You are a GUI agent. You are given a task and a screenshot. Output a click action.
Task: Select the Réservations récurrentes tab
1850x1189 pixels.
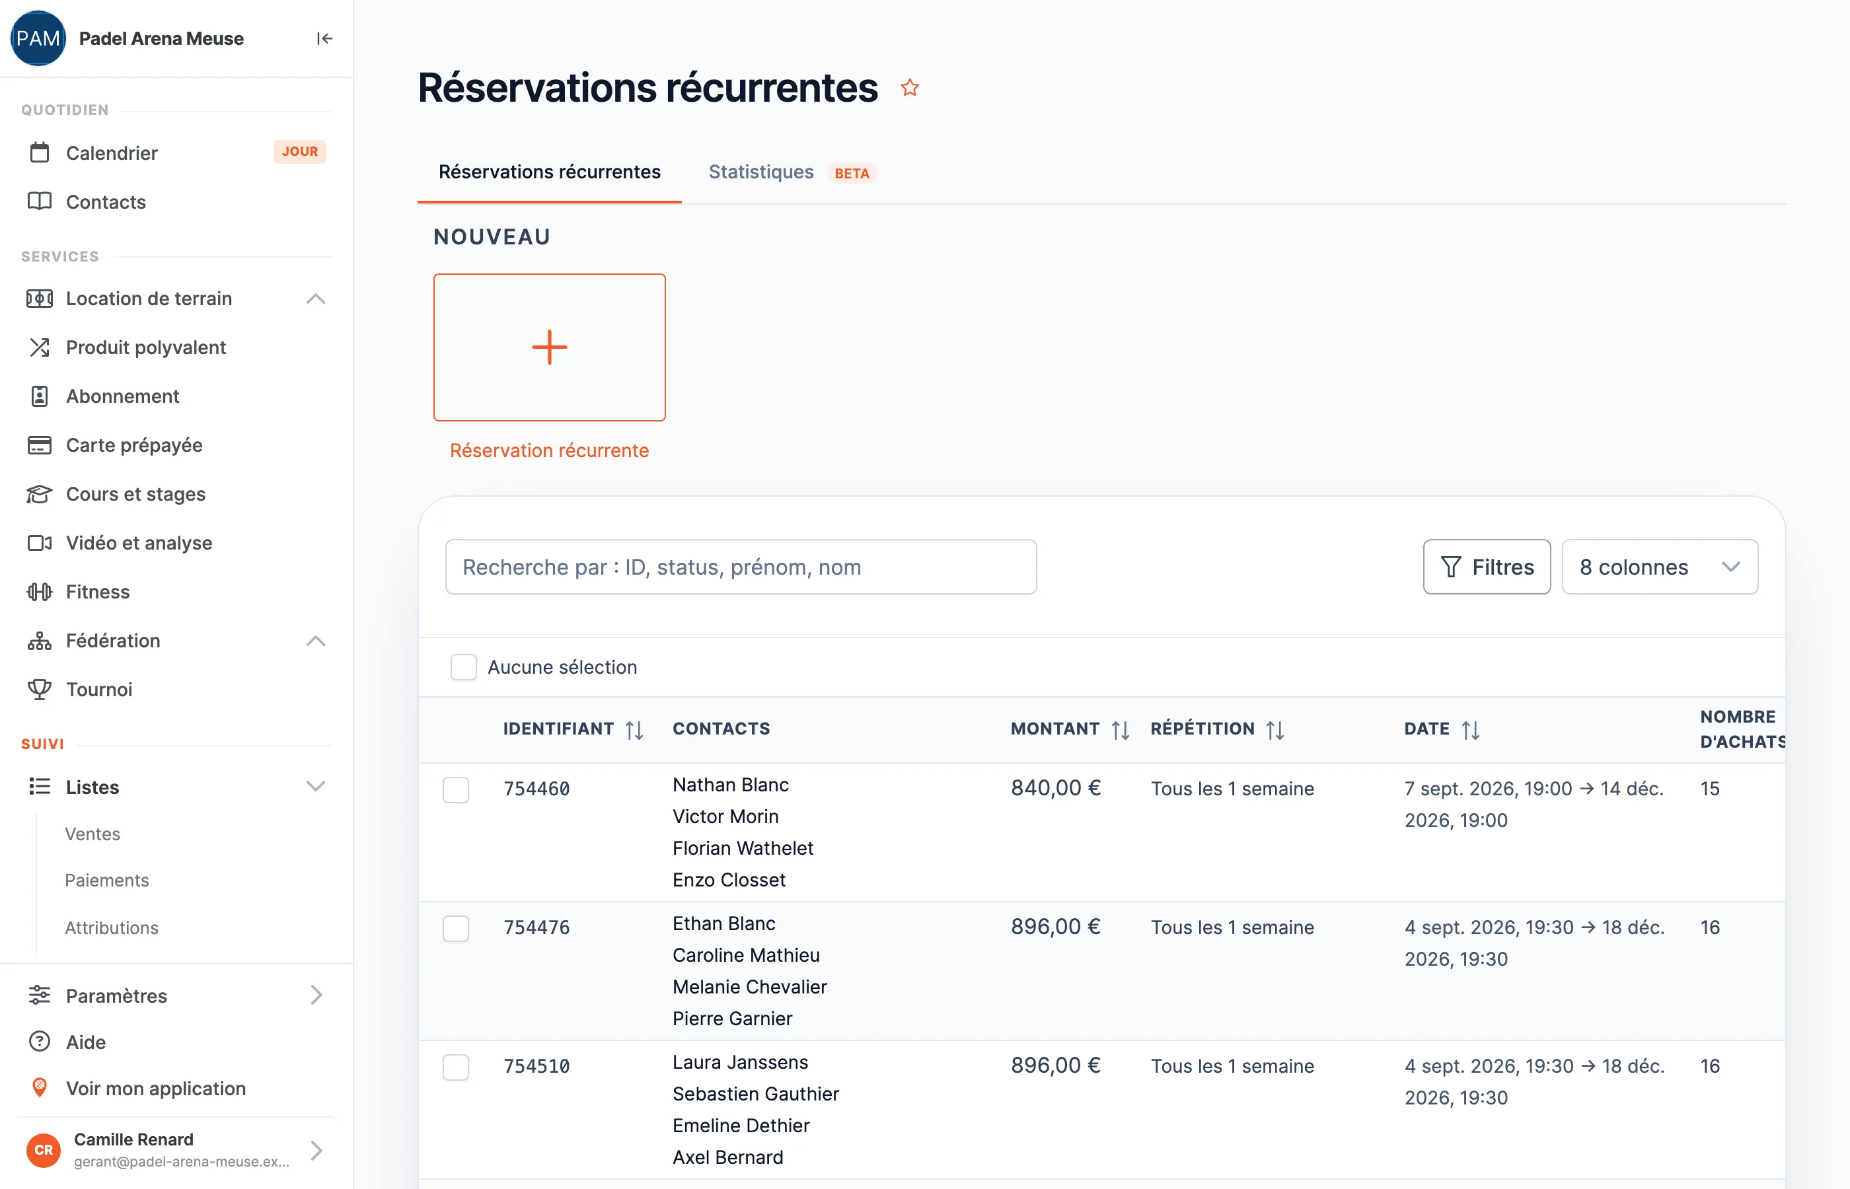[550, 172]
